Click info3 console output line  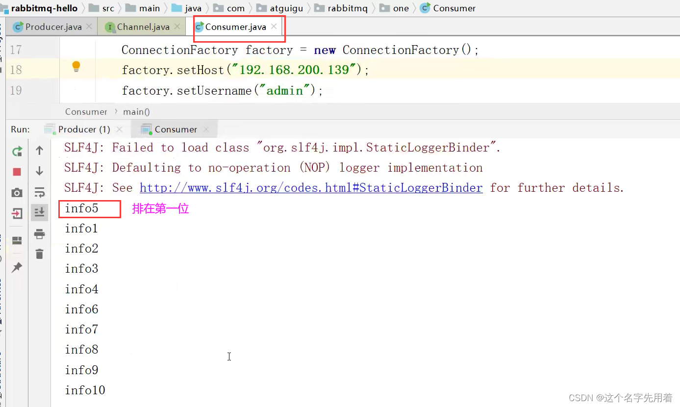(82, 269)
